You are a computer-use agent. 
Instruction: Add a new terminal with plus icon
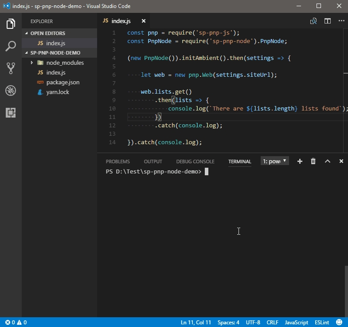click(x=300, y=162)
